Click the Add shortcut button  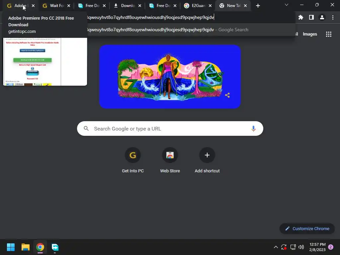click(x=207, y=160)
